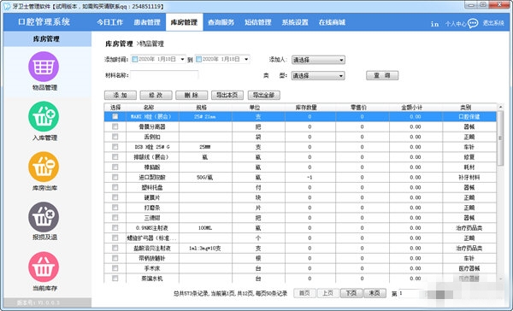Click the 'in' icon in header
Screen dimensions: 513x311
pyautogui.click(x=434, y=24)
